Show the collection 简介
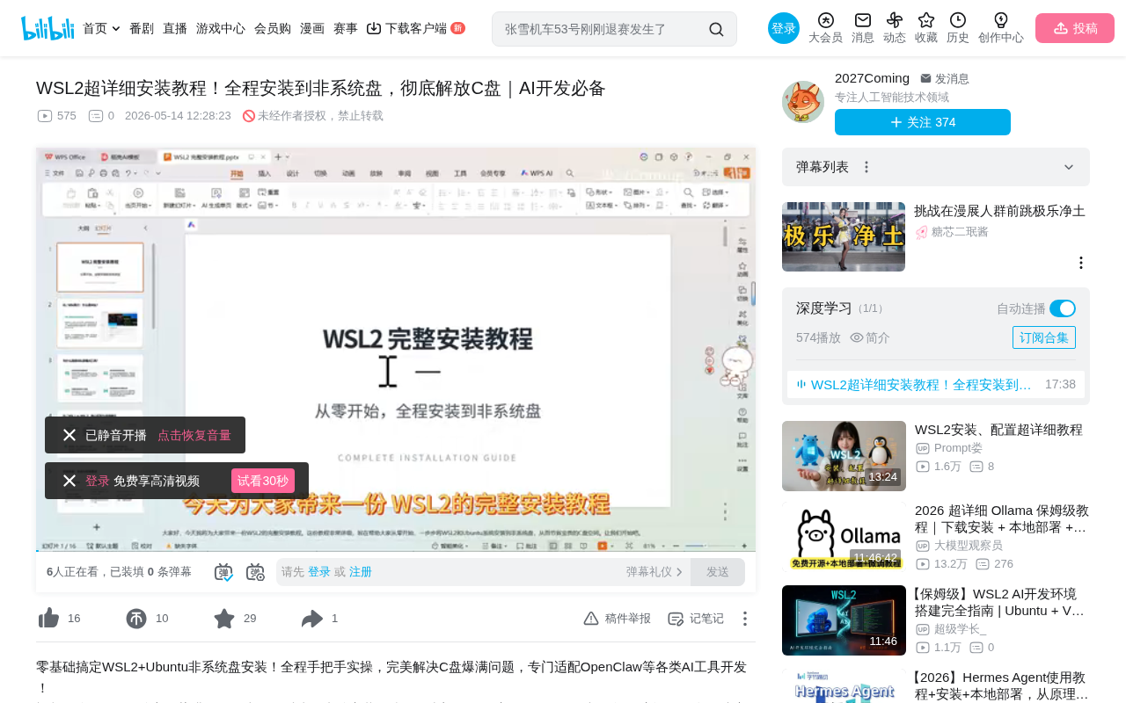The width and height of the screenshot is (1126, 703). tap(870, 337)
